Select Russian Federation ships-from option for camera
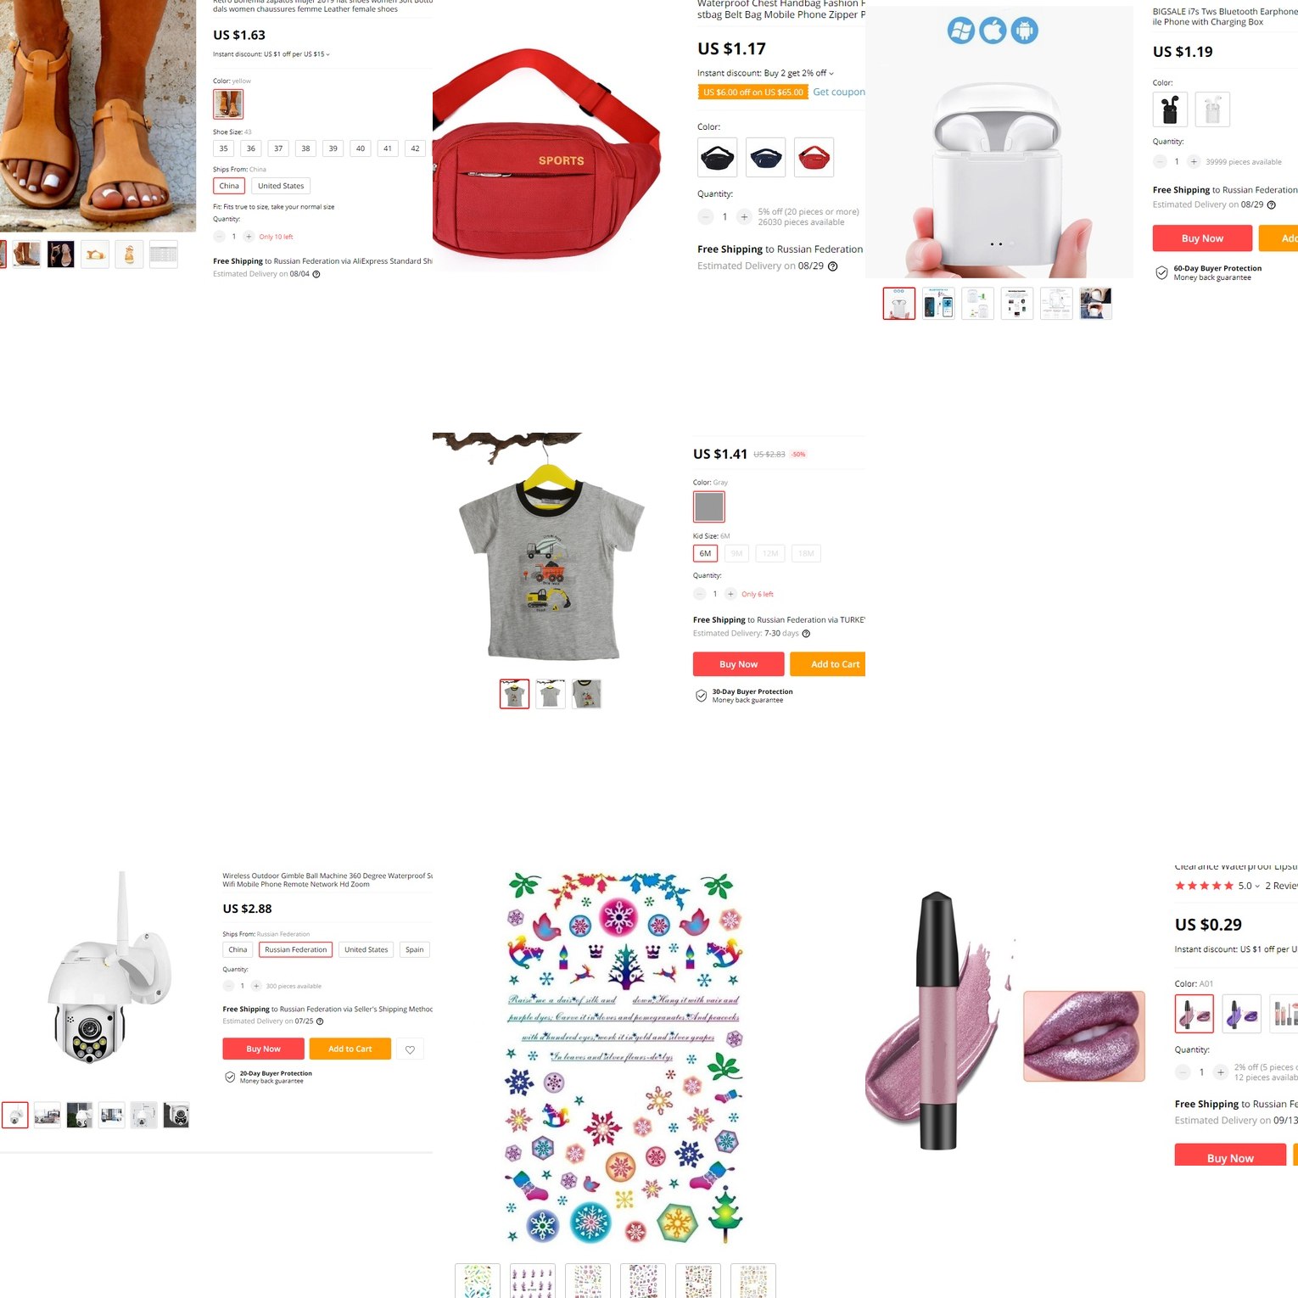This screenshot has width=1298, height=1298. [295, 949]
